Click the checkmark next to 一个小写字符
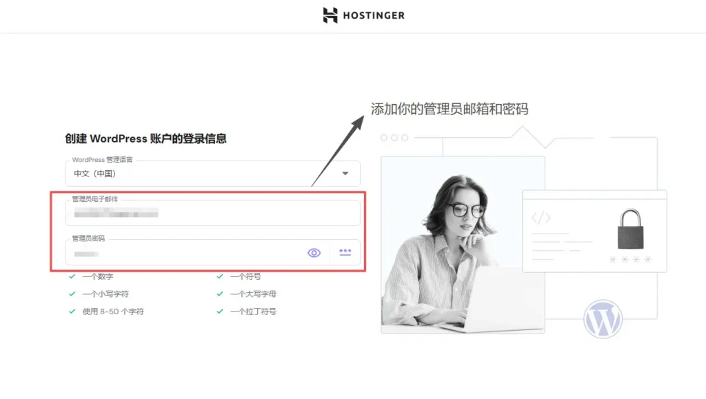706x399 pixels. (72, 294)
